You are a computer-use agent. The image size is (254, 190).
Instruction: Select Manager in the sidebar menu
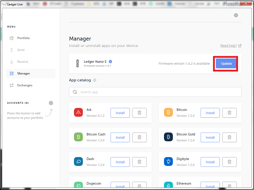(24, 73)
